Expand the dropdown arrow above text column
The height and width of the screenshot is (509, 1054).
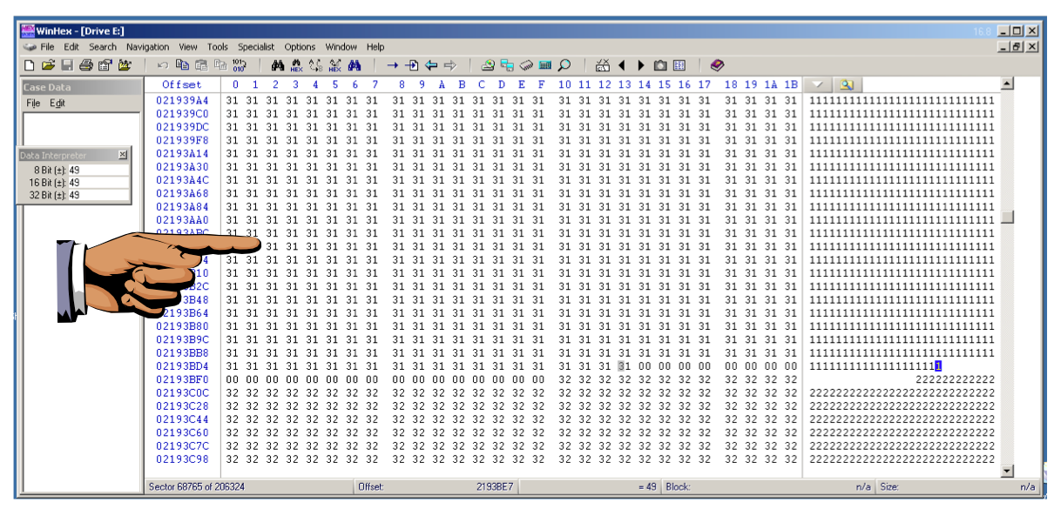click(x=817, y=84)
